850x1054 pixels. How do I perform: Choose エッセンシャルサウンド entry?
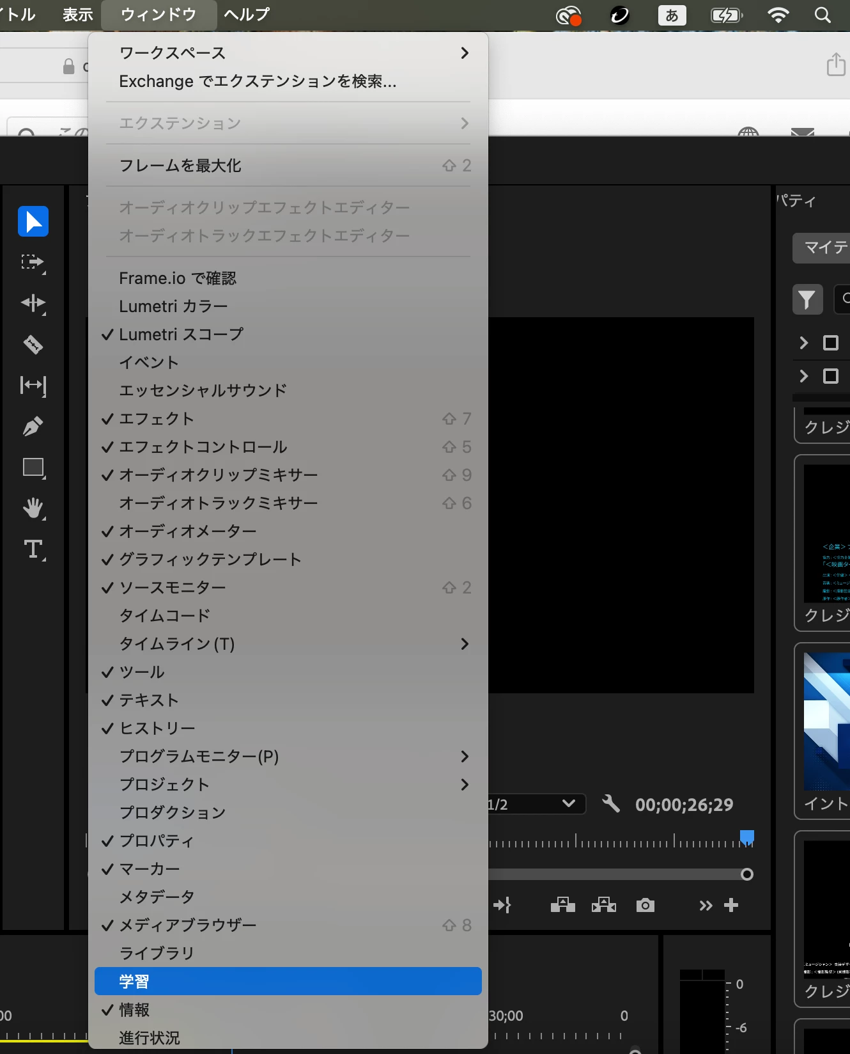(x=288, y=391)
